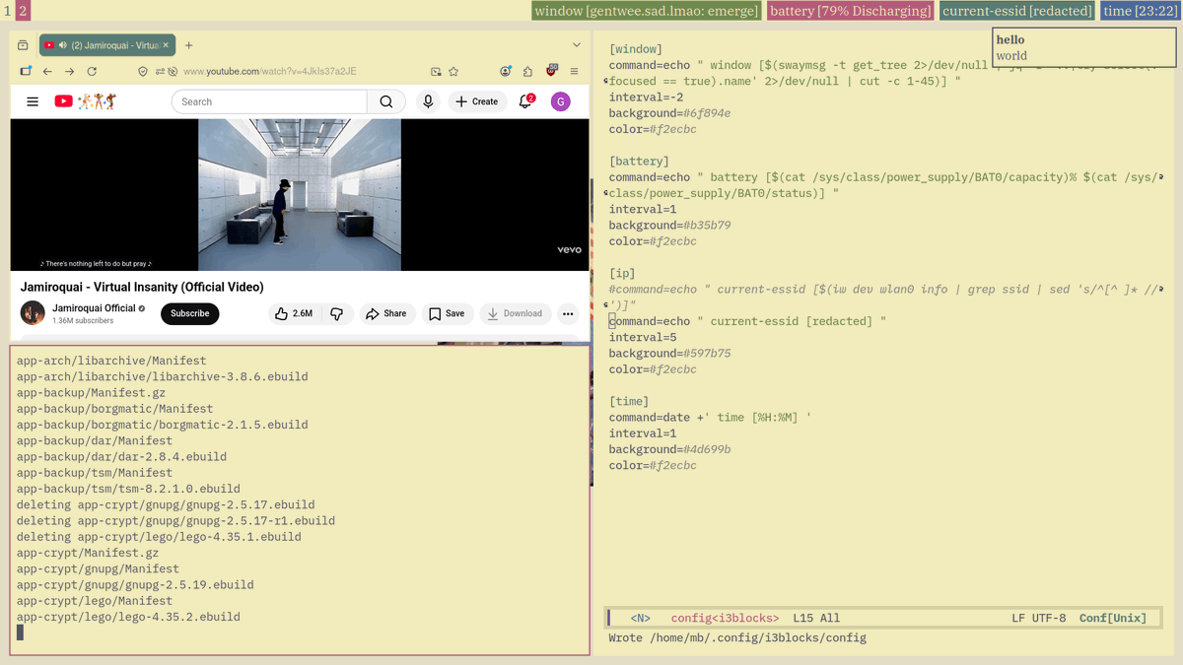1183x665 pixels.
Task: Subscribe to Jamiroquai Official
Action: click(x=189, y=313)
